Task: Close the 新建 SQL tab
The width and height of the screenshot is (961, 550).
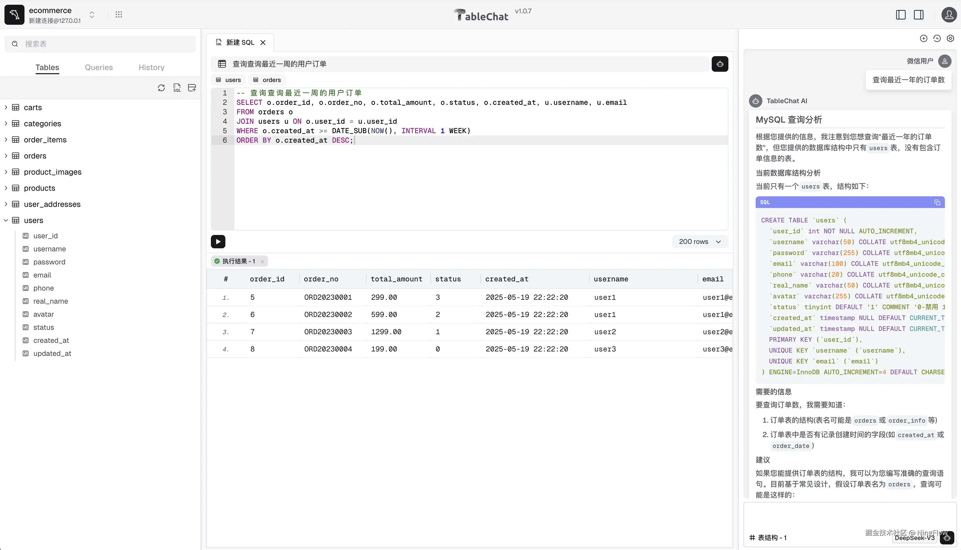Action: [263, 43]
